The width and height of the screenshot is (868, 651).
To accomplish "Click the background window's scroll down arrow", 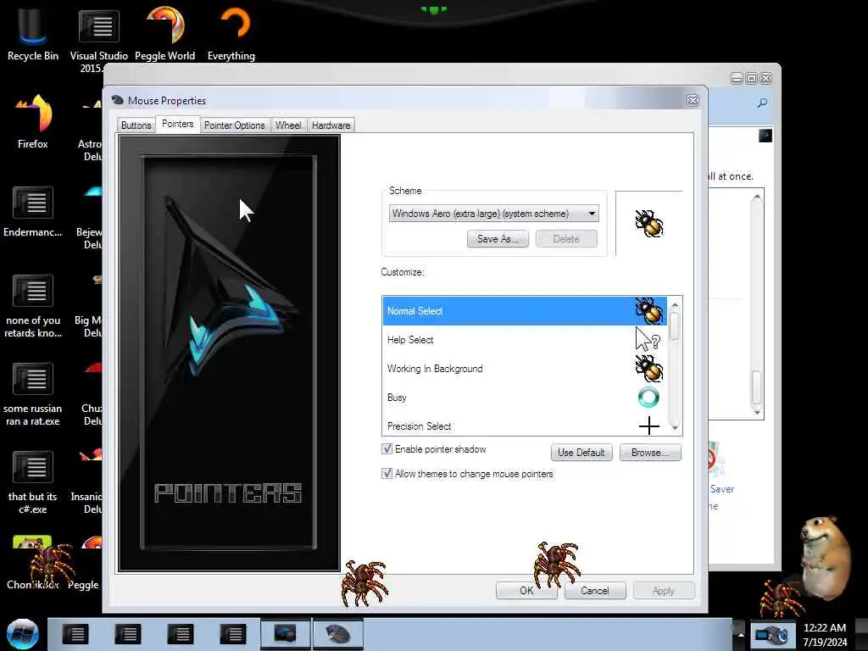I will [757, 413].
